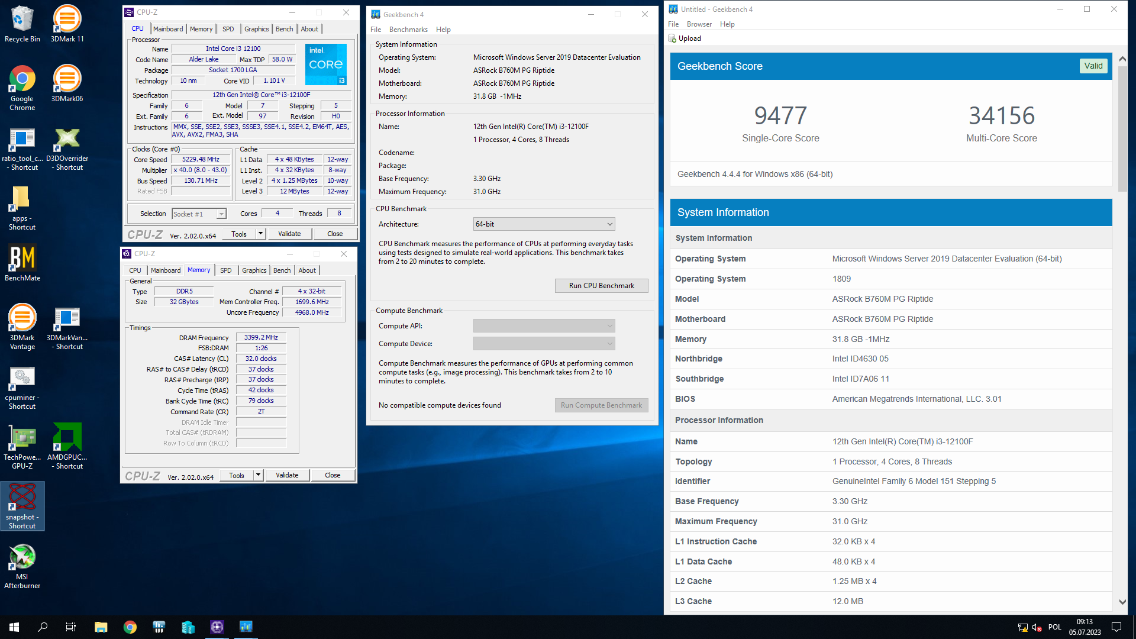Open About tab in Memory CPU-Z
This screenshot has height=639, width=1136.
point(307,270)
